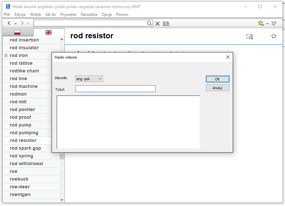Open the Prywatne menu
The image size is (285, 206).
tap(68, 14)
